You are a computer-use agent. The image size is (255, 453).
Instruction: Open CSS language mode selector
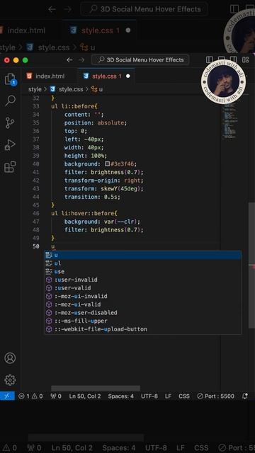[x=184, y=396]
